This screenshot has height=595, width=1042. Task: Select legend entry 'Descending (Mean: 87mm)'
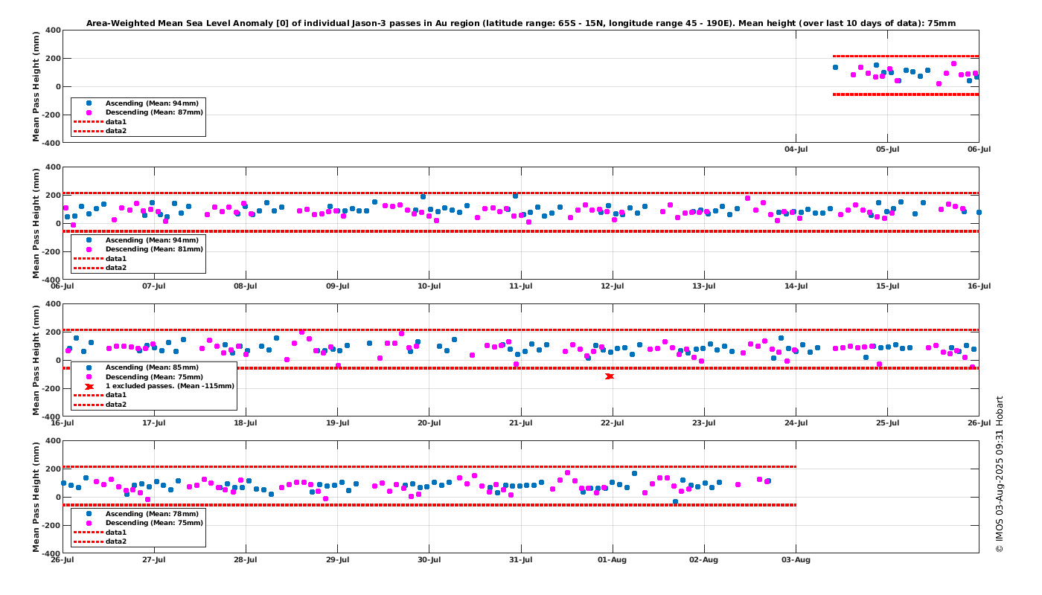154,112
